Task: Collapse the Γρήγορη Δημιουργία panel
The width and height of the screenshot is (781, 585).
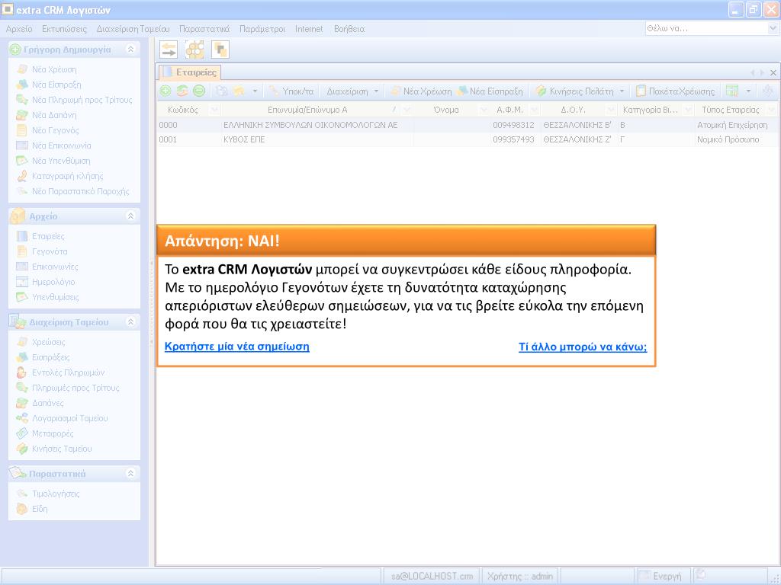Action: click(x=130, y=49)
